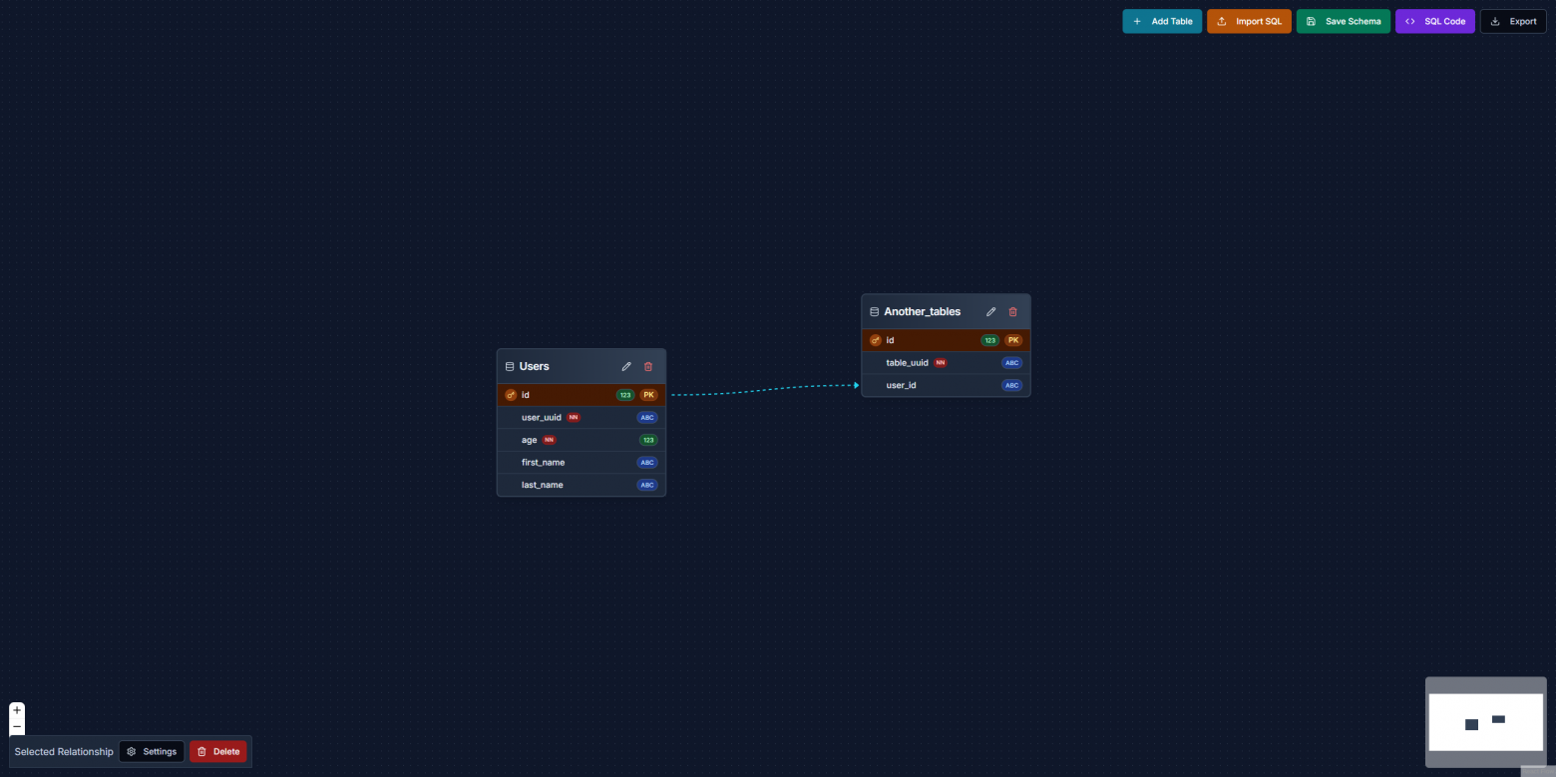
Task: Open the Import SQL dialog
Action: (x=1249, y=21)
